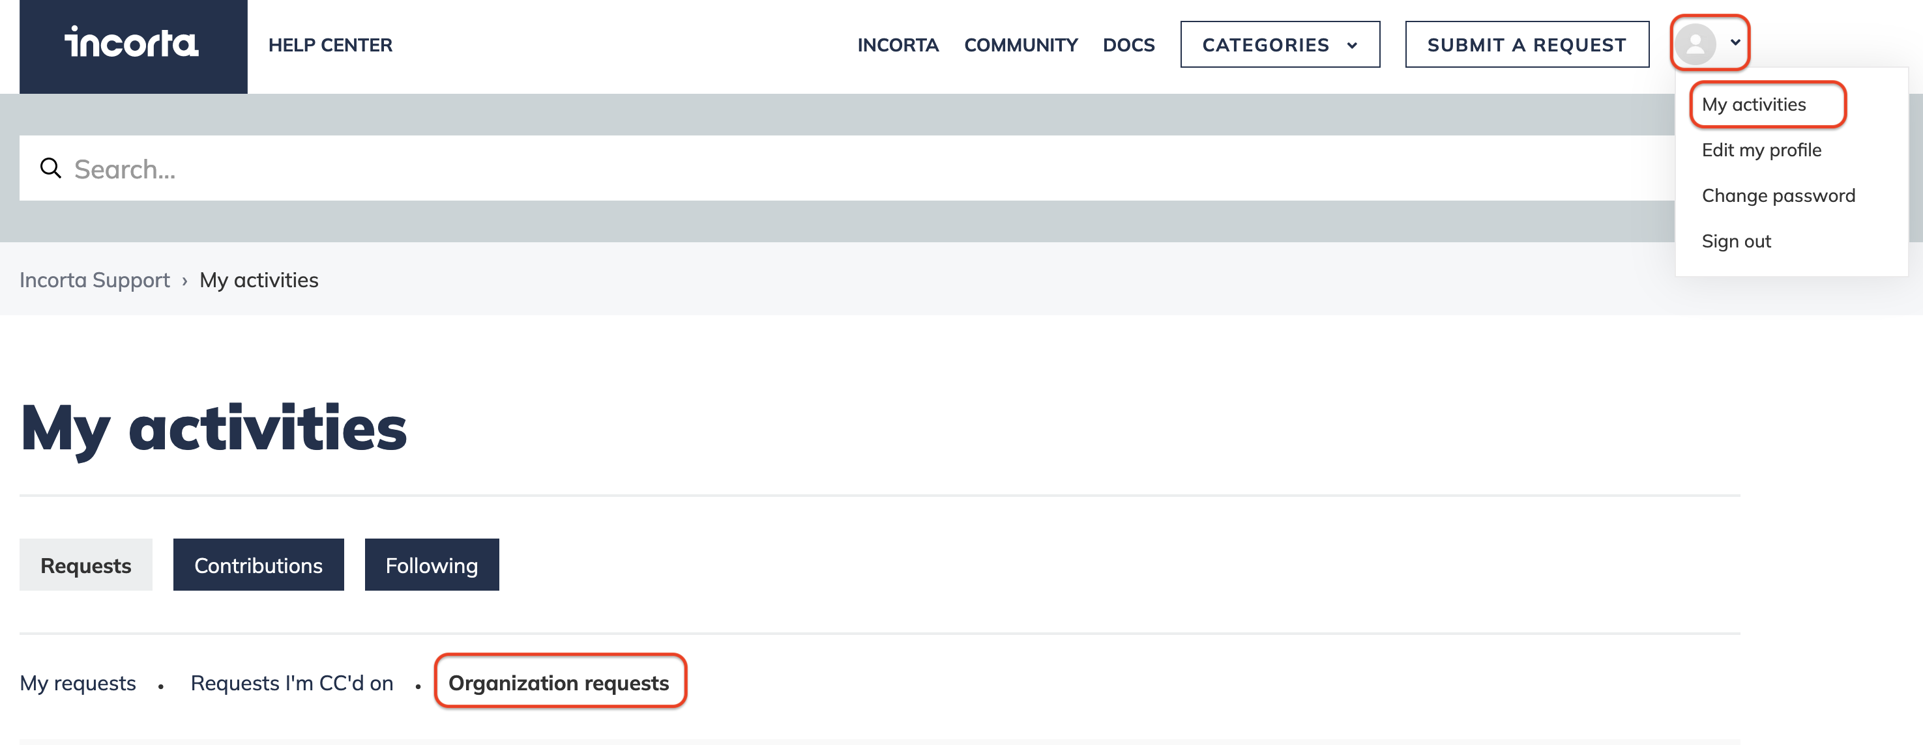Click into the Search field
The width and height of the screenshot is (1923, 745).
tap(847, 169)
